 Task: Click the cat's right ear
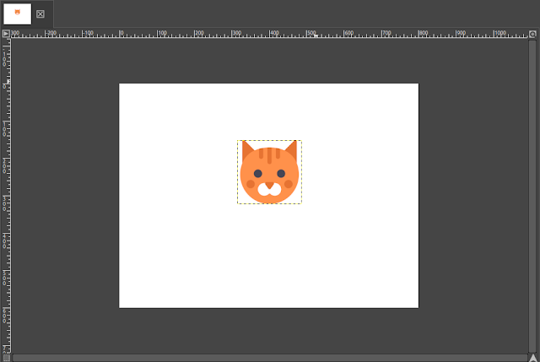[x=291, y=150]
